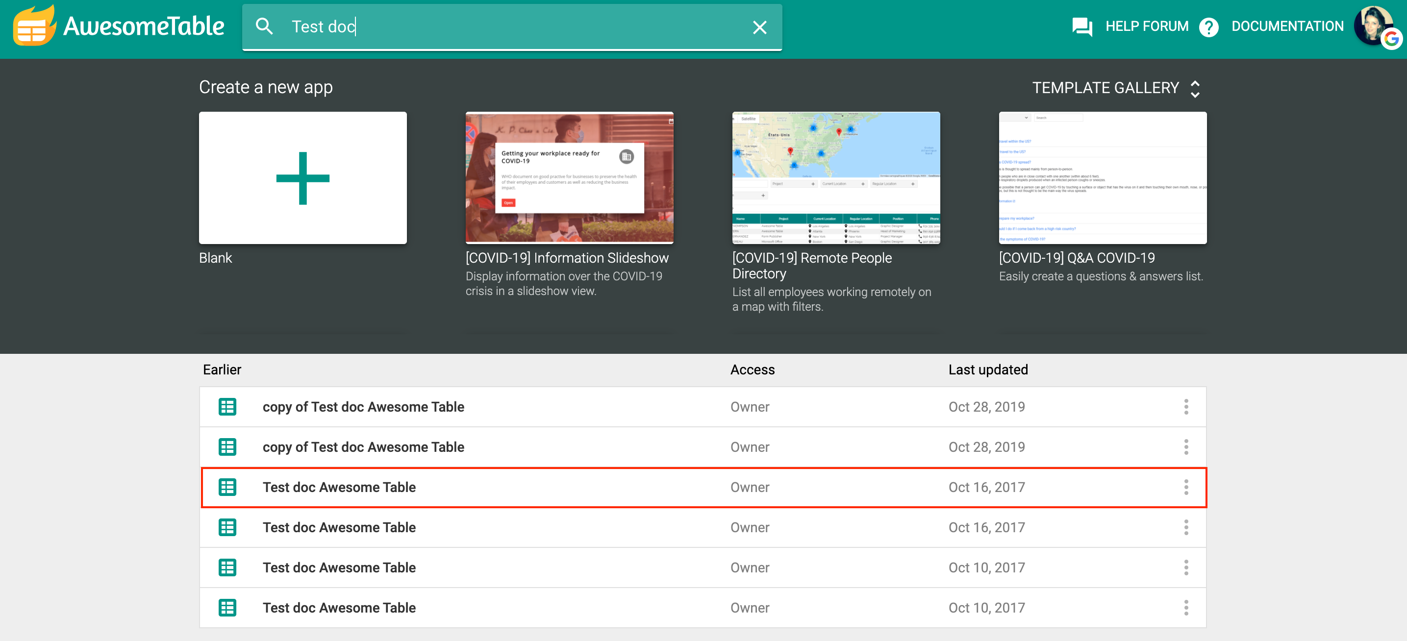The height and width of the screenshot is (641, 1407).
Task: Click the '[COVID-19] Information Slideshow' title
Action: tap(567, 258)
